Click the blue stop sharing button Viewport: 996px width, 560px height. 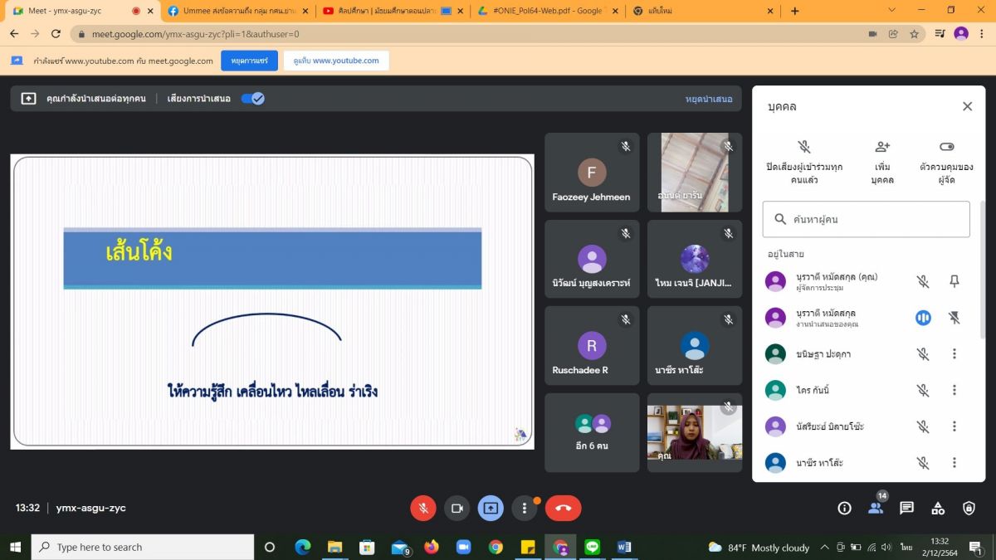249,61
